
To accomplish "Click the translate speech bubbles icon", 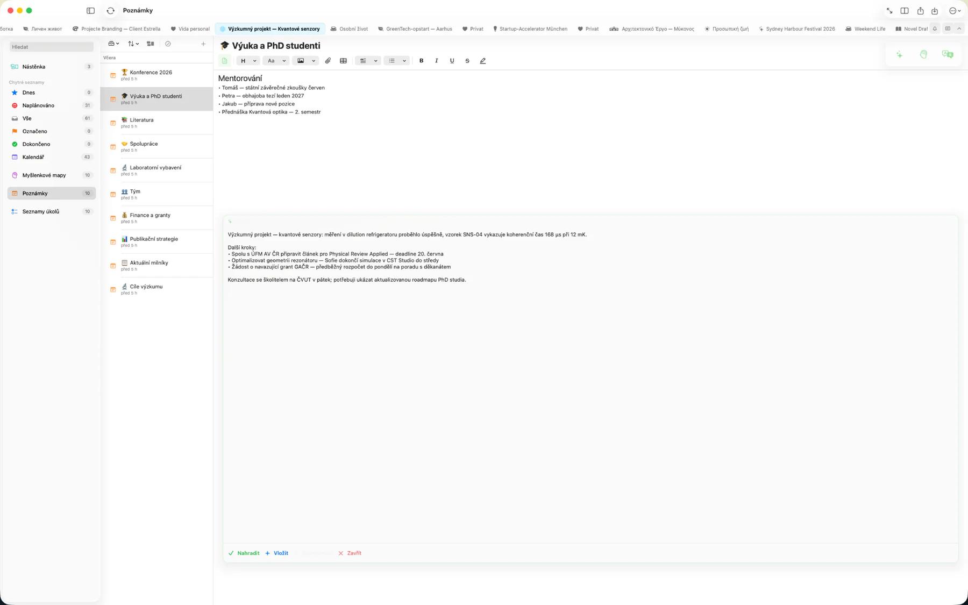I will click(x=948, y=54).
